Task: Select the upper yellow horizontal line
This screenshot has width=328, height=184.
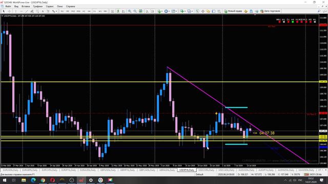Action: coord(160,82)
